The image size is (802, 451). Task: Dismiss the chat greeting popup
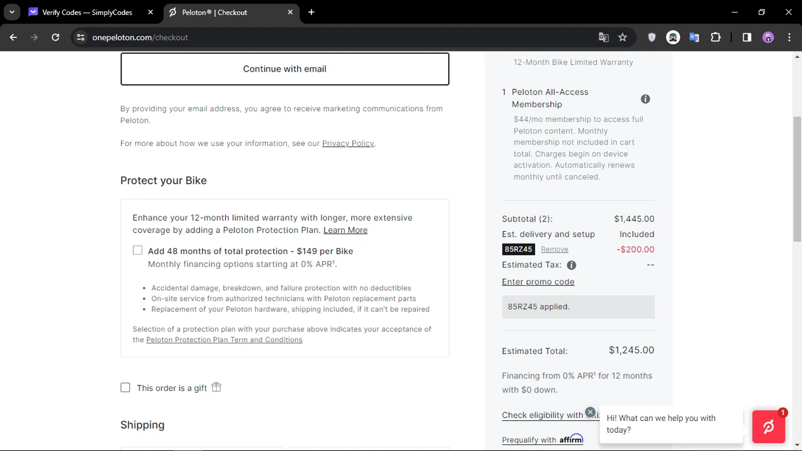coord(590,412)
